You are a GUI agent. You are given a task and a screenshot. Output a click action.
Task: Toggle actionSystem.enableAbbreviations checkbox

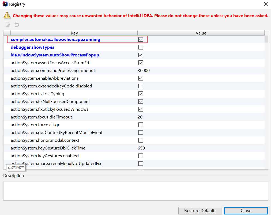(x=141, y=78)
